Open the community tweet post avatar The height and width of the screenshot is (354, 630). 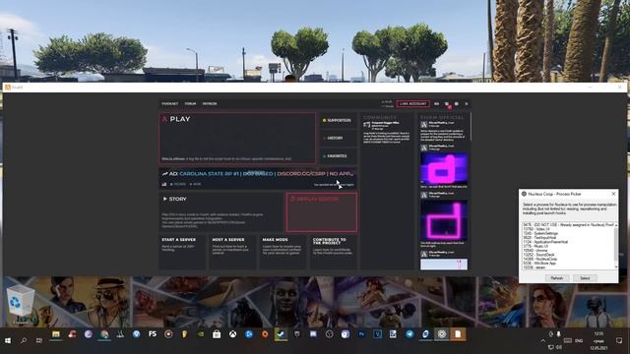tap(366, 125)
